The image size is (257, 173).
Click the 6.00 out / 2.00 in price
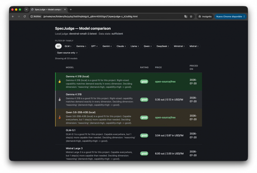(169, 153)
